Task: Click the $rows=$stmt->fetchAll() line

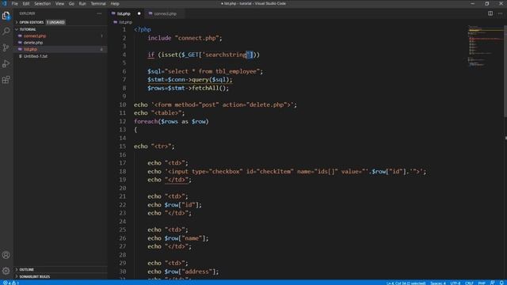Action: [x=189, y=88]
